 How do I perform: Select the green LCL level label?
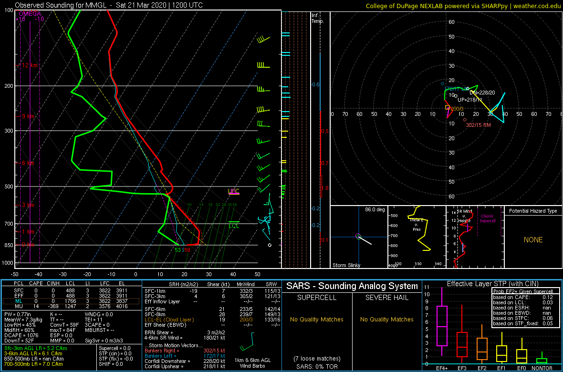click(234, 226)
